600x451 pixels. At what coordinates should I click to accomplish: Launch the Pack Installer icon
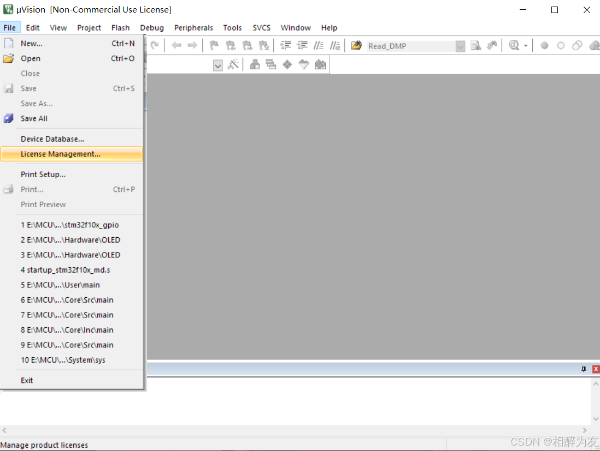tap(320, 64)
